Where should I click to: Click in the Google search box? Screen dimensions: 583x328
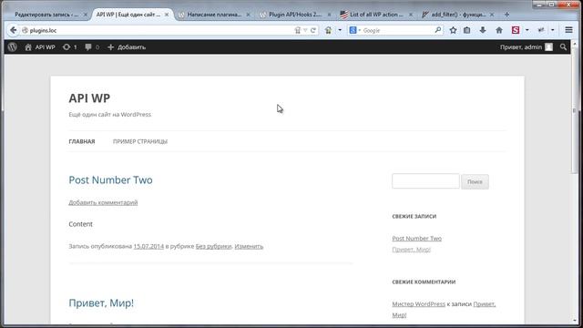click(x=397, y=30)
